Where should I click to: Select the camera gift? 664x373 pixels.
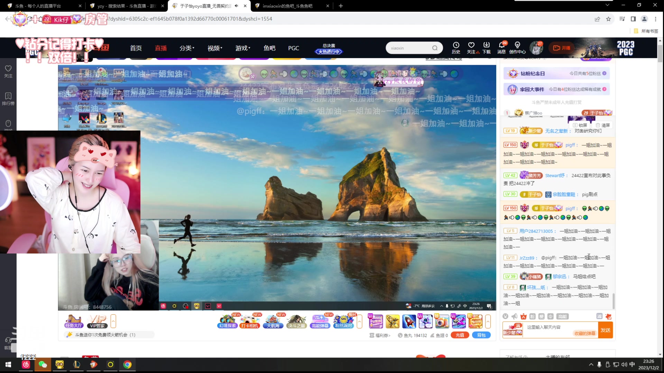pos(442,322)
